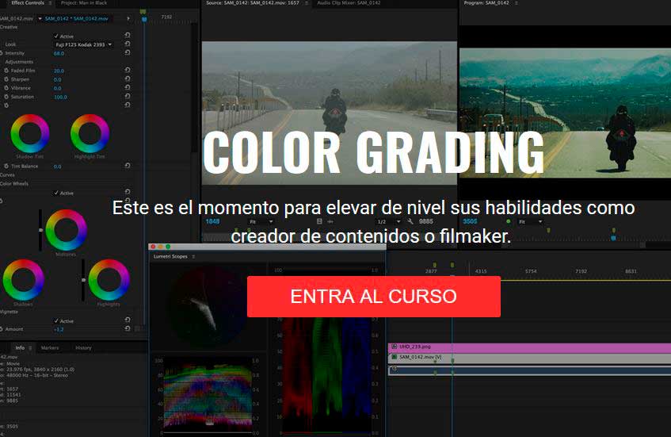Image resolution: width=671 pixels, height=437 pixels.
Task: Toggle animation stopwatch for Sharpen
Action: [x=6, y=79]
